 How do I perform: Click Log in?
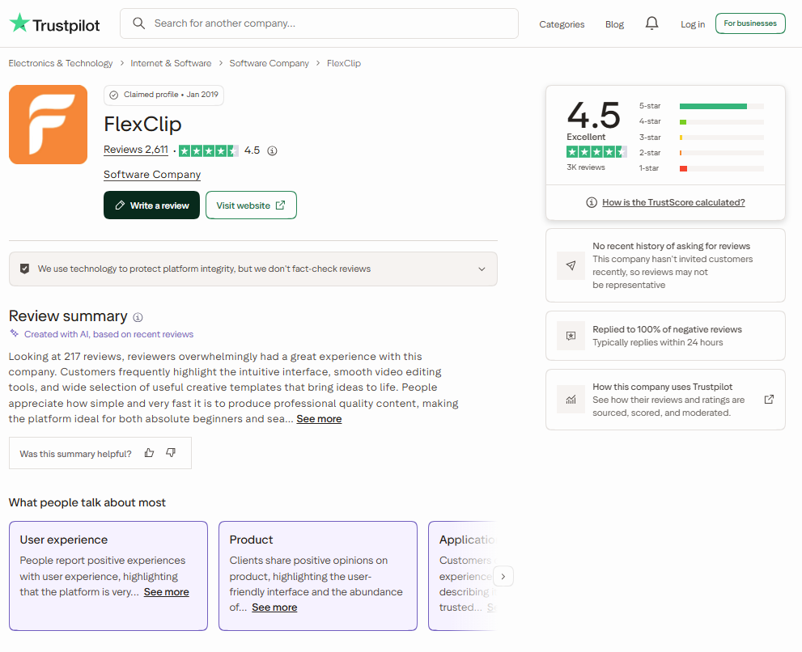point(693,24)
